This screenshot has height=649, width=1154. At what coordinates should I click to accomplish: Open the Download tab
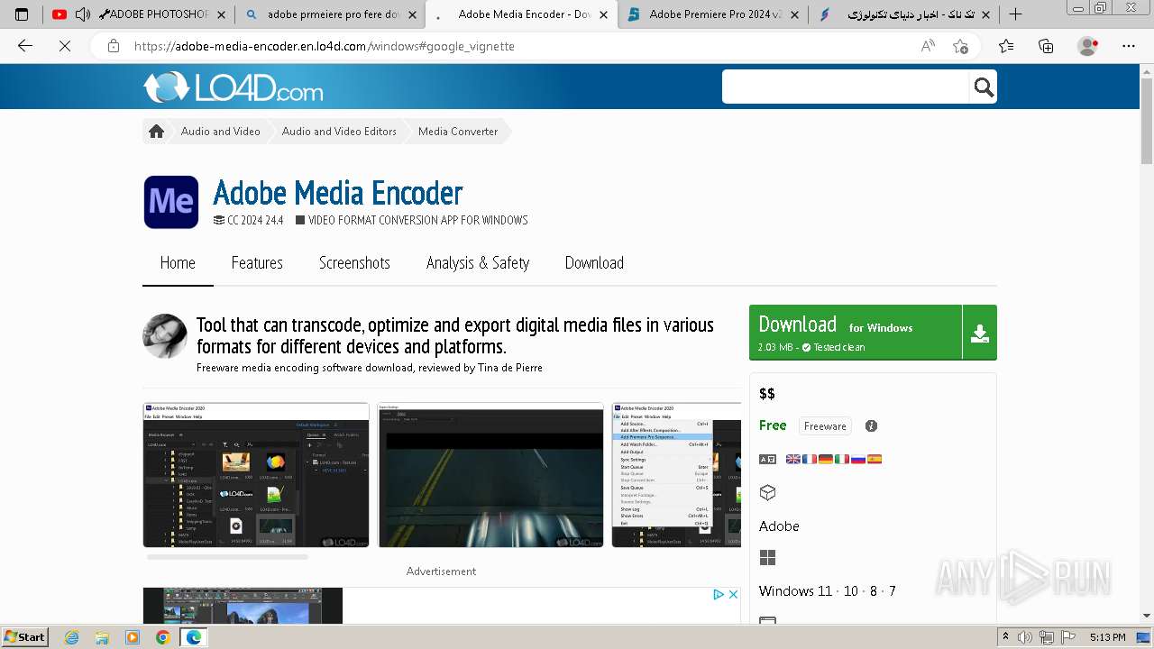594,263
